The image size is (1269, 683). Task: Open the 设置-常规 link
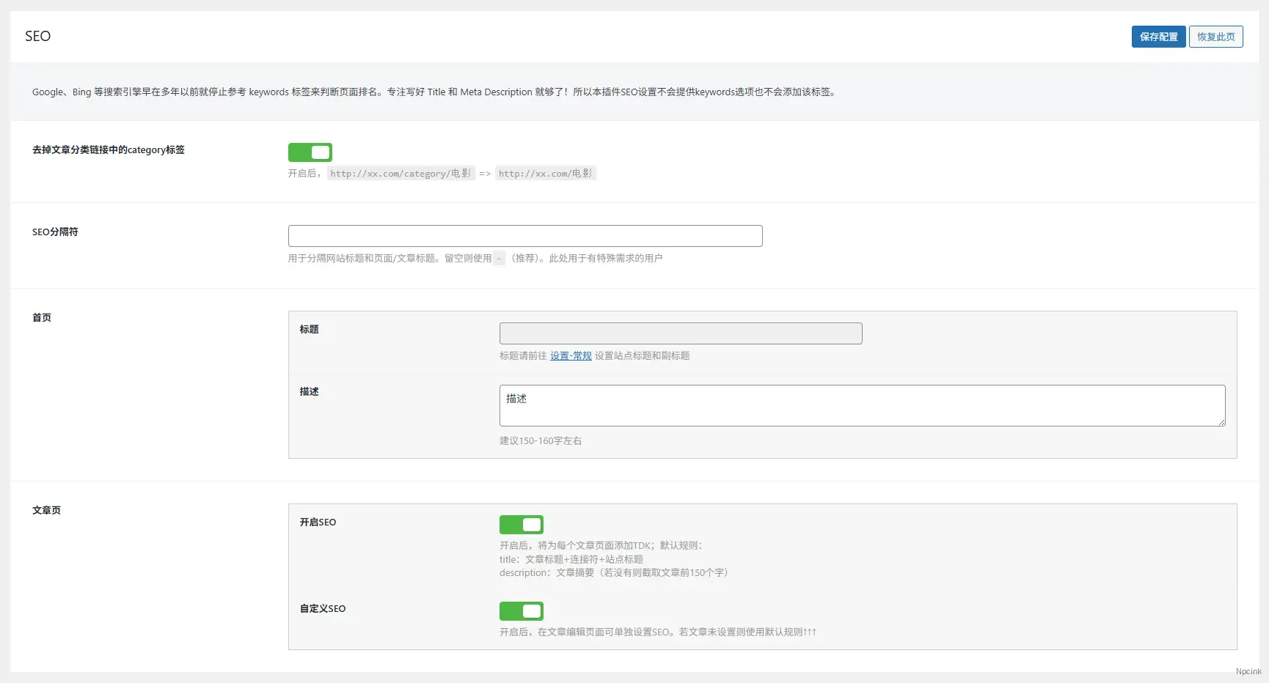571,355
